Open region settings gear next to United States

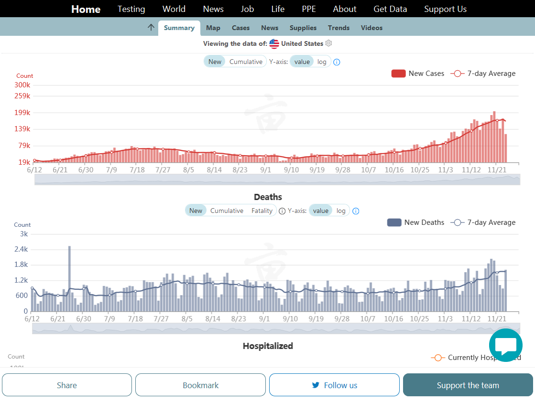(x=328, y=43)
